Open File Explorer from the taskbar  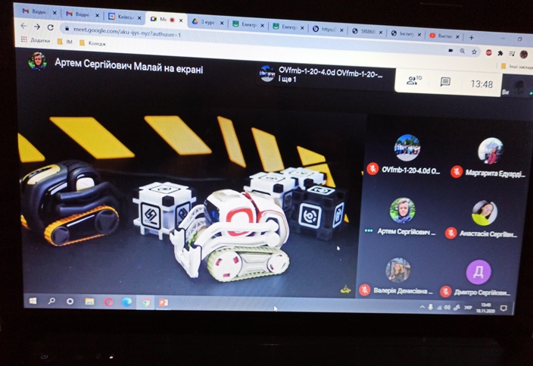(89, 302)
